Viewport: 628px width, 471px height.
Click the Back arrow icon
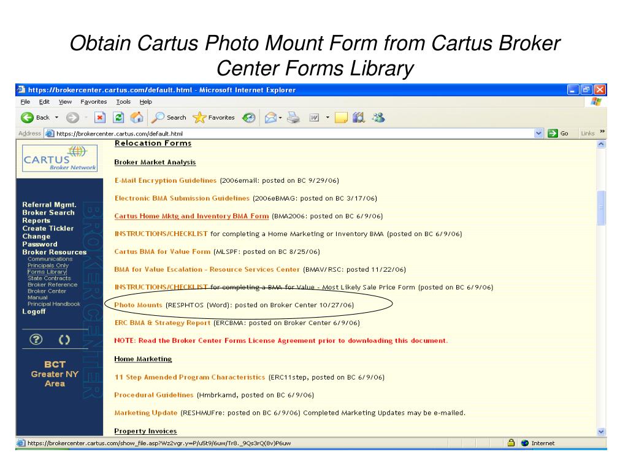tap(27, 117)
